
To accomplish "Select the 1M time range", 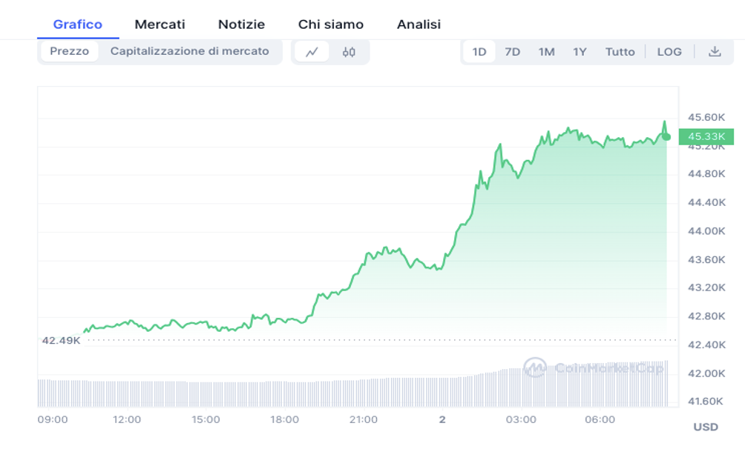I will [x=546, y=52].
